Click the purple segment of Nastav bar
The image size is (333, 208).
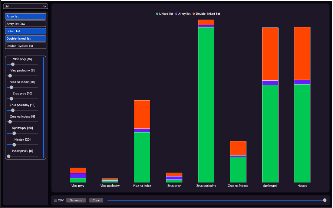tap(302, 82)
